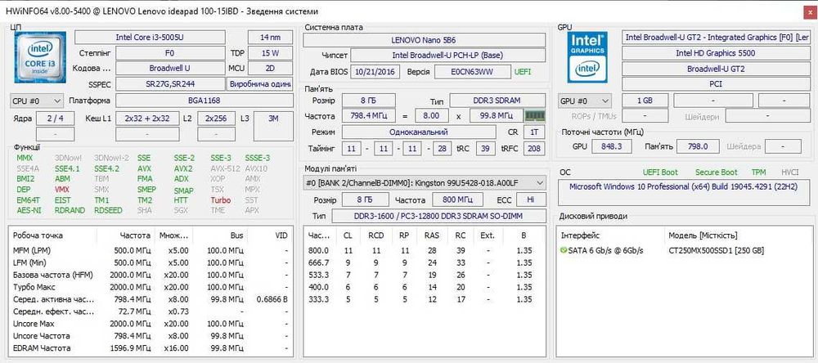Viewport: 818px width, 363px height.
Task: Click the GPU memory 1 GB field
Action: pos(645,101)
